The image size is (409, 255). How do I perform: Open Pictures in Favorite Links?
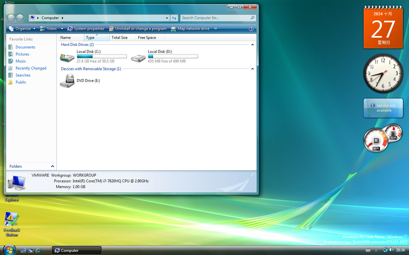[x=22, y=54]
